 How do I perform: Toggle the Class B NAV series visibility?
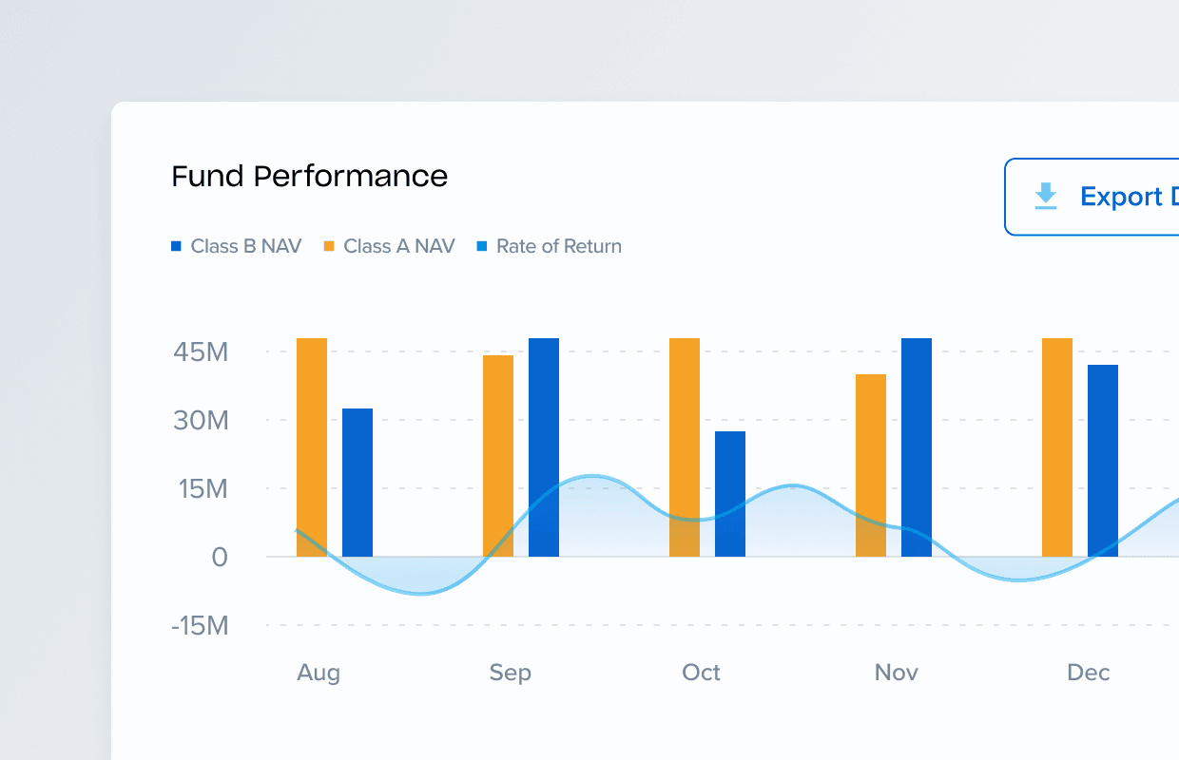(236, 245)
